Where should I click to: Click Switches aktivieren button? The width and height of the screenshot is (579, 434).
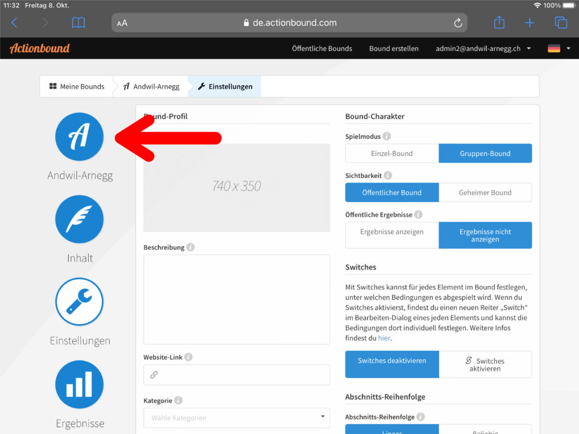tap(485, 364)
